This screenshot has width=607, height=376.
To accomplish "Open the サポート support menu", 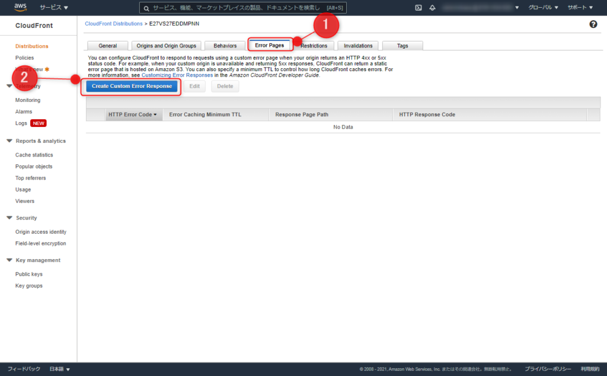I will (580, 8).
